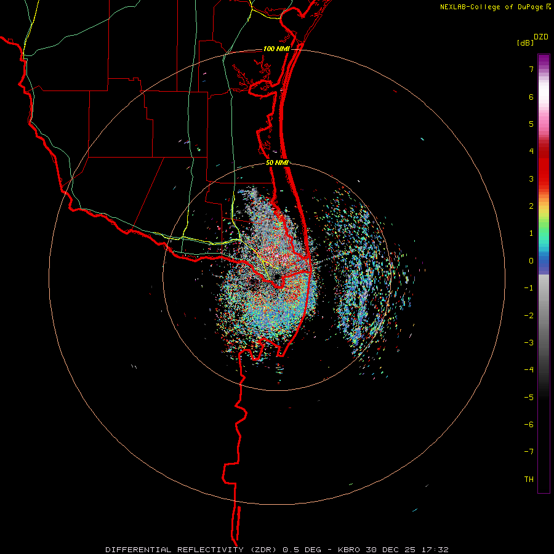The image size is (554, 554).
Task: Click the 3 value on the color scale
Action: tap(531, 179)
